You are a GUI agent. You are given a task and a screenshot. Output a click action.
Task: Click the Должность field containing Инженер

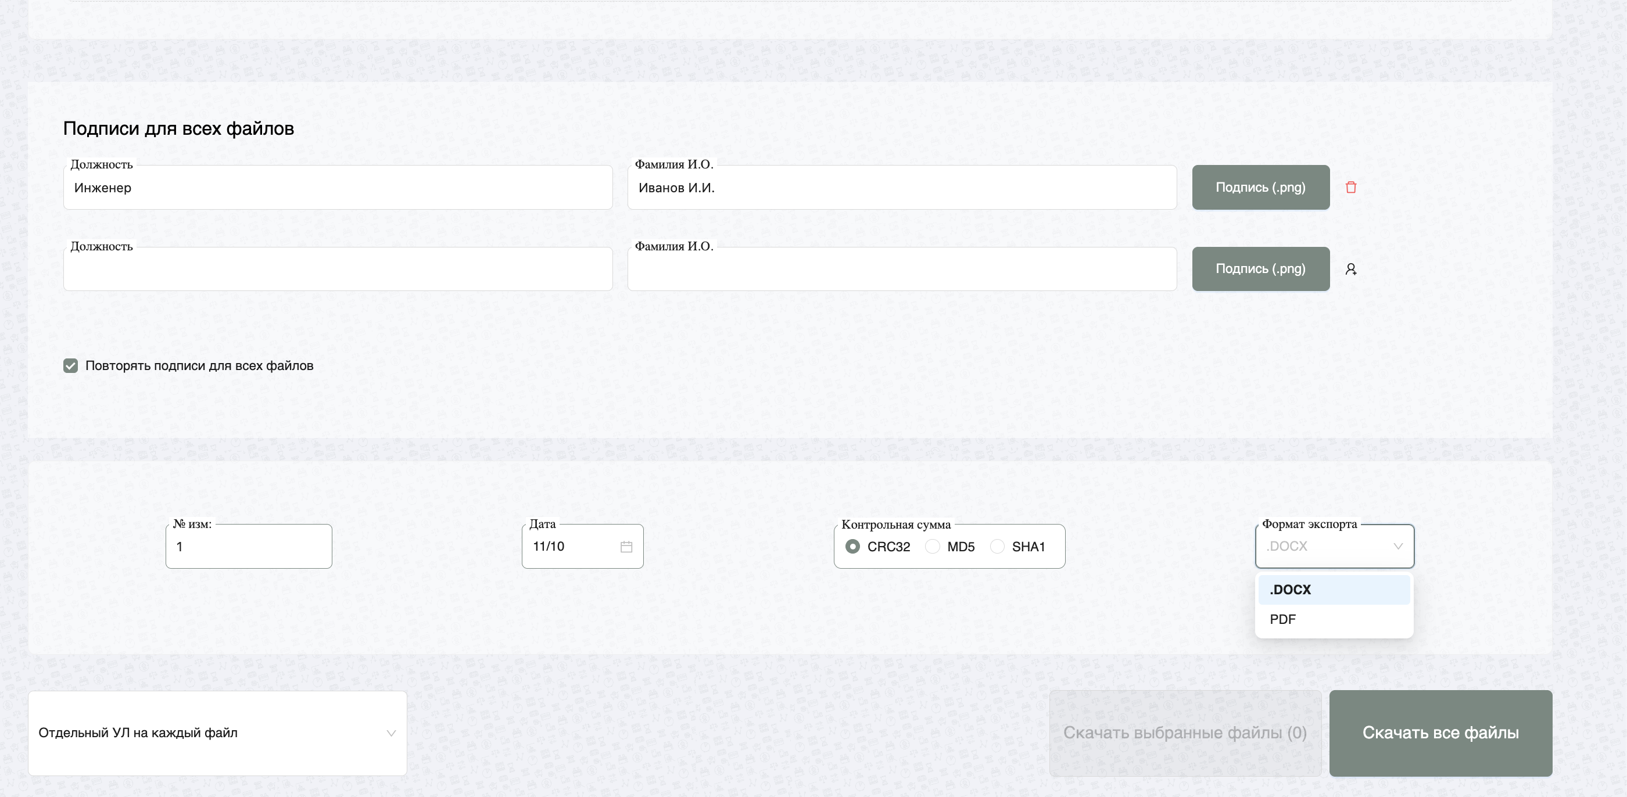pyautogui.click(x=337, y=188)
